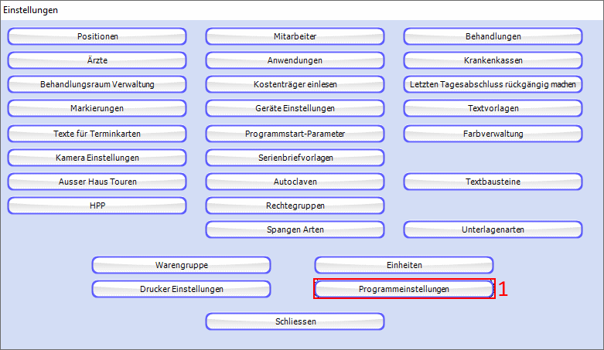Image resolution: width=604 pixels, height=350 pixels.
Task: Open the Textbausteine button
Action: [x=493, y=182]
